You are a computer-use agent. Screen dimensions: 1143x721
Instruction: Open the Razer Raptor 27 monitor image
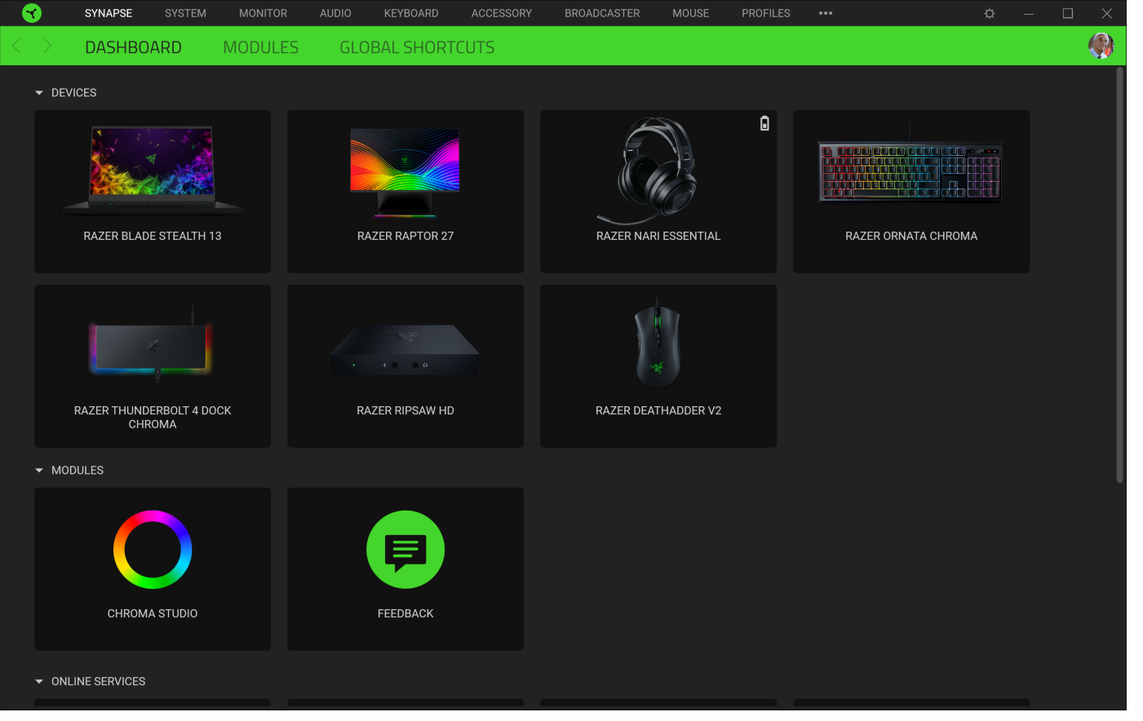(x=405, y=172)
